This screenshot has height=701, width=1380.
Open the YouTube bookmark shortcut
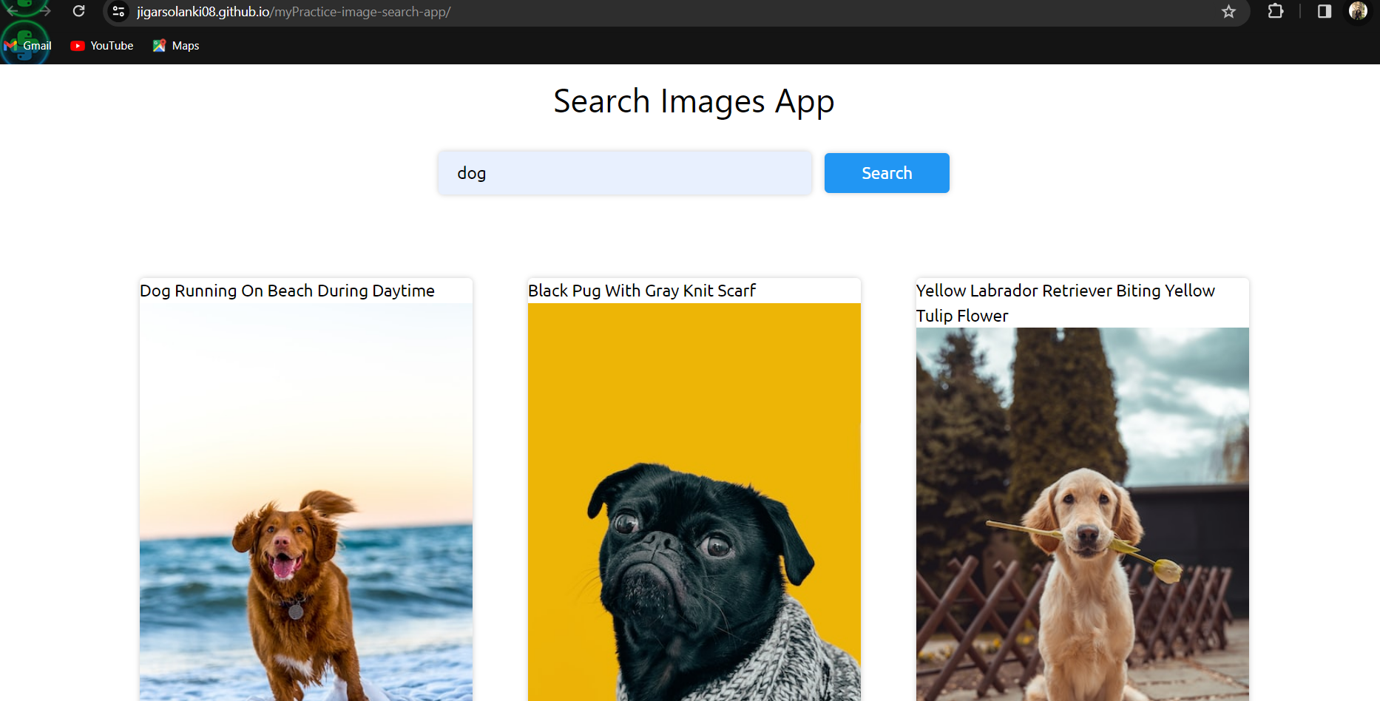tap(101, 45)
